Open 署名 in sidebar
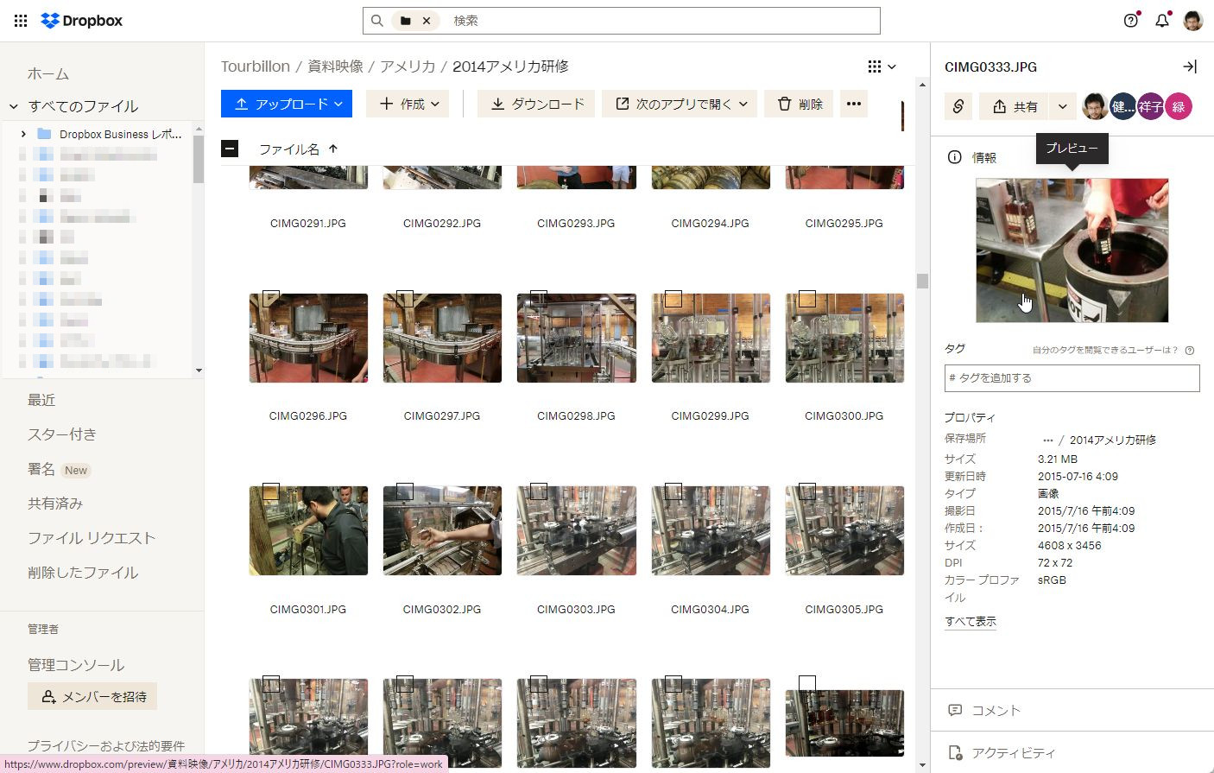Image resolution: width=1214 pixels, height=773 pixels. (x=41, y=469)
